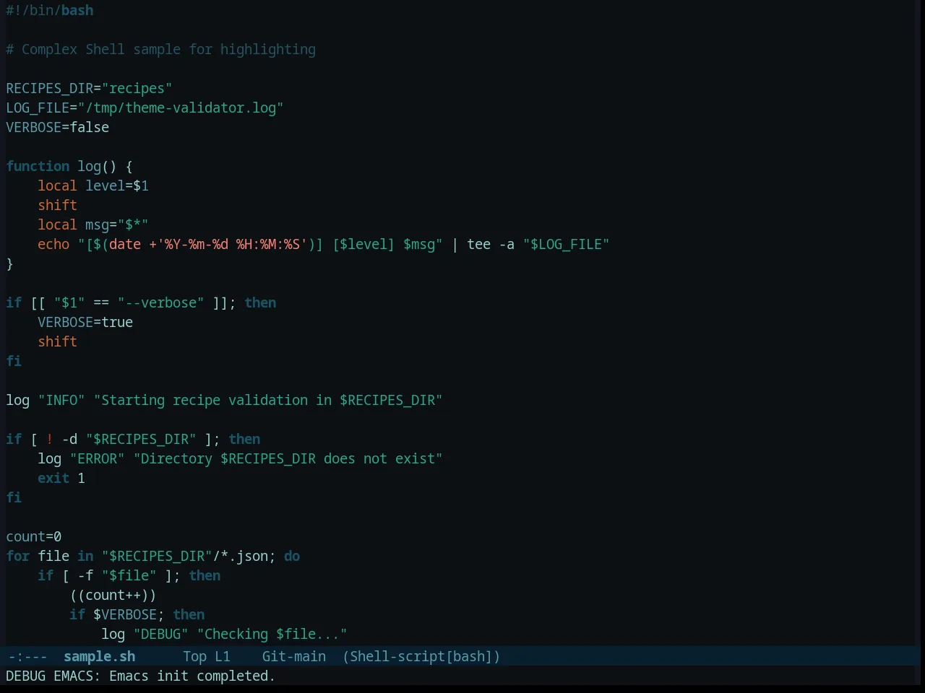Click the function keyword before log()
Screen dimensions: 925x693
pos(38,166)
